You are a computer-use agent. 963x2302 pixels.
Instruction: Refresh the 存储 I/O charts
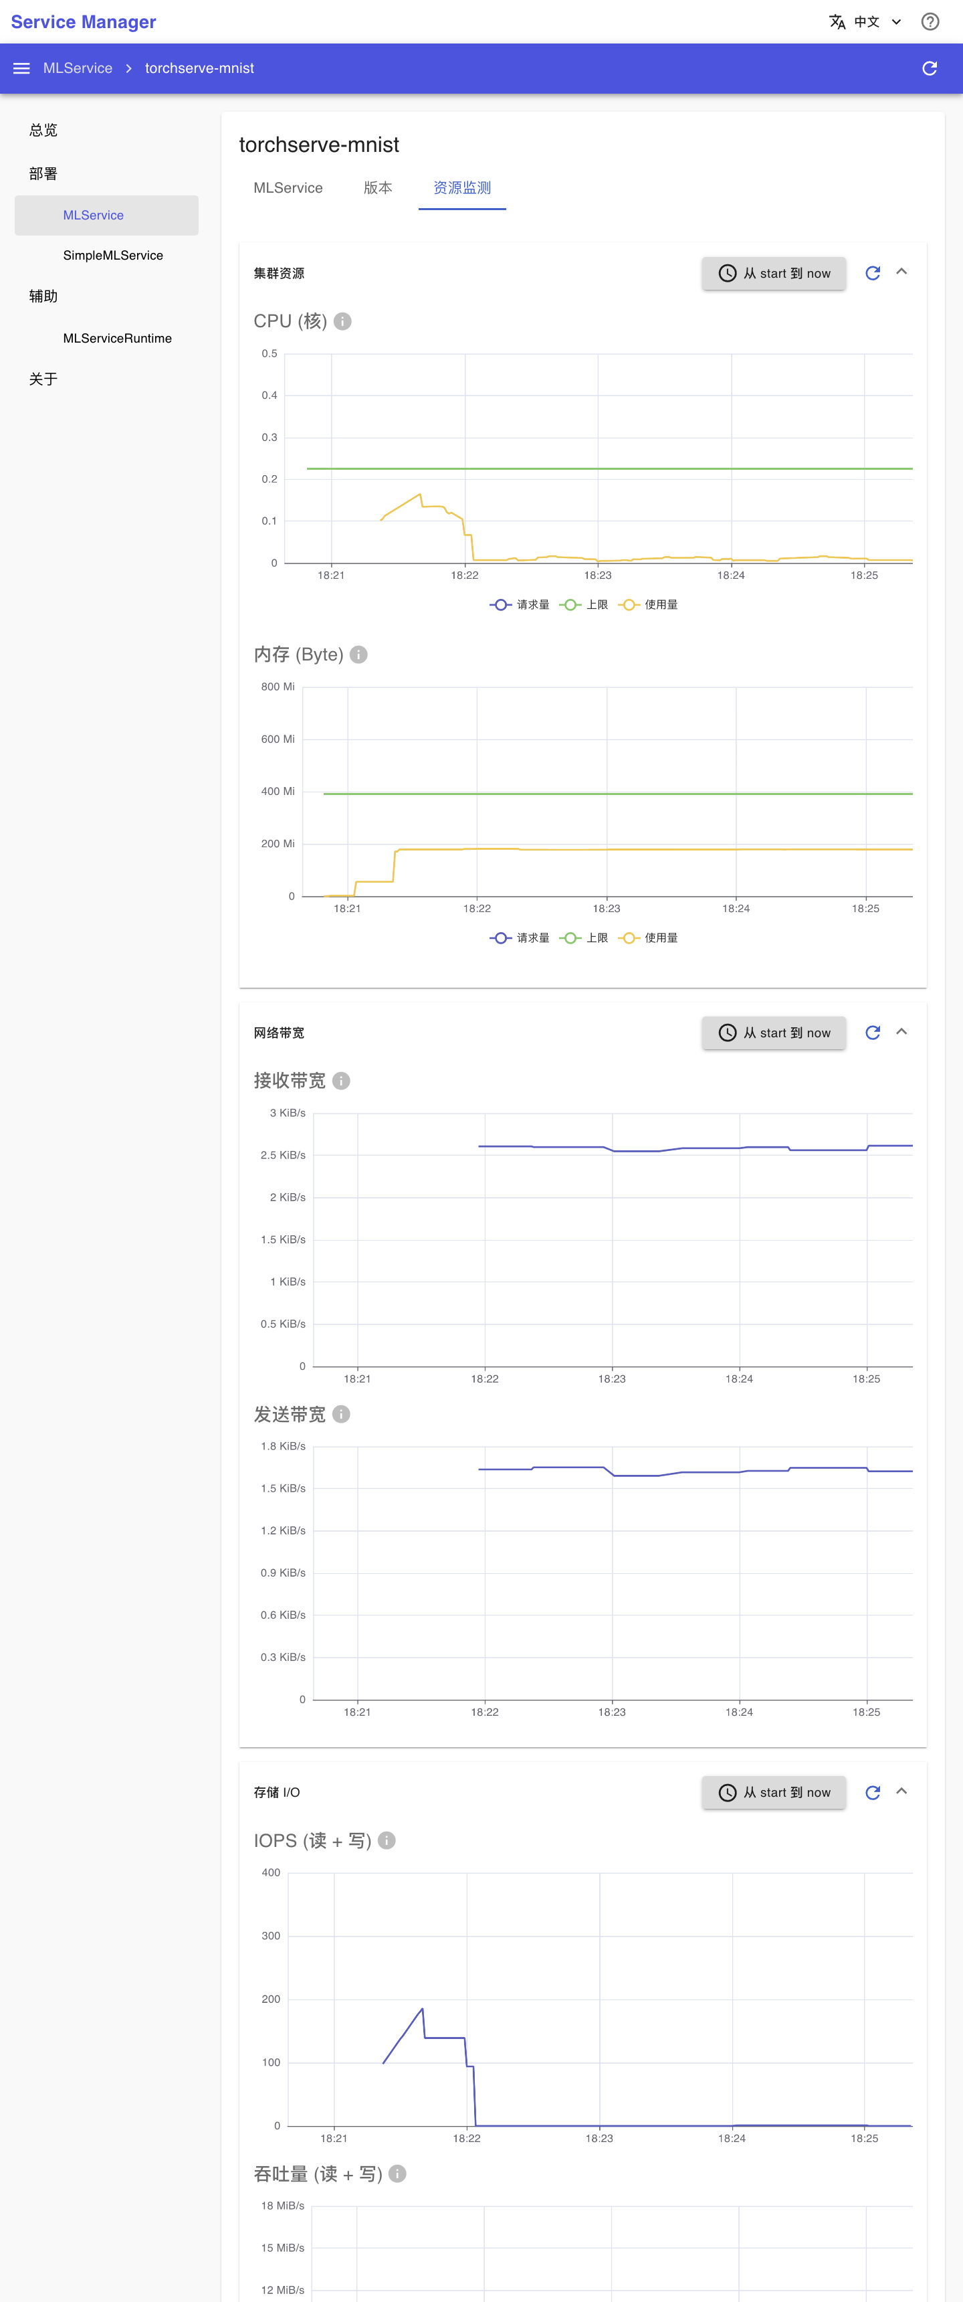[873, 1793]
